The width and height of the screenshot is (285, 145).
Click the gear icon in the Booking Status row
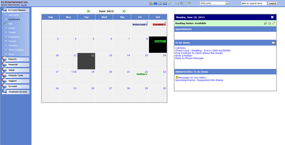coord(269,23)
